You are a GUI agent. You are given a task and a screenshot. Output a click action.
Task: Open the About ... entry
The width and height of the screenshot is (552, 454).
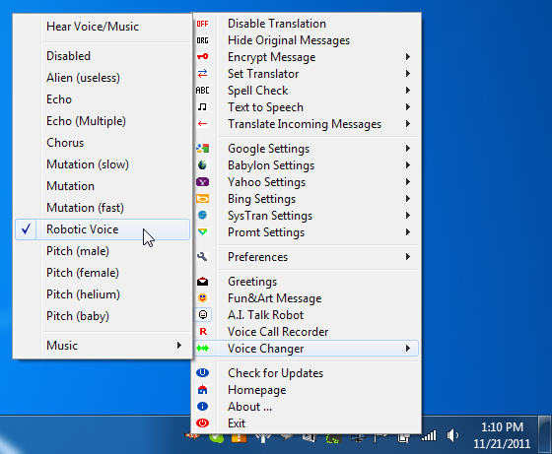306,407
